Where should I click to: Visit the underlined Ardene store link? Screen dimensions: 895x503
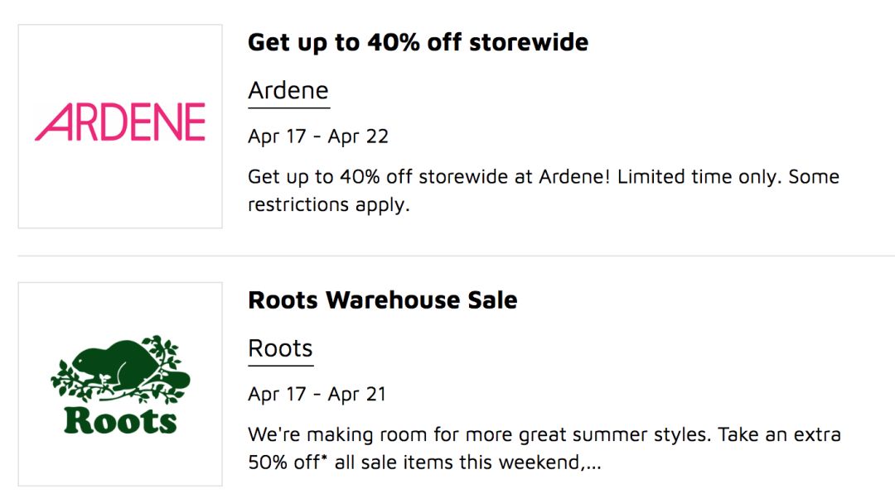point(288,90)
